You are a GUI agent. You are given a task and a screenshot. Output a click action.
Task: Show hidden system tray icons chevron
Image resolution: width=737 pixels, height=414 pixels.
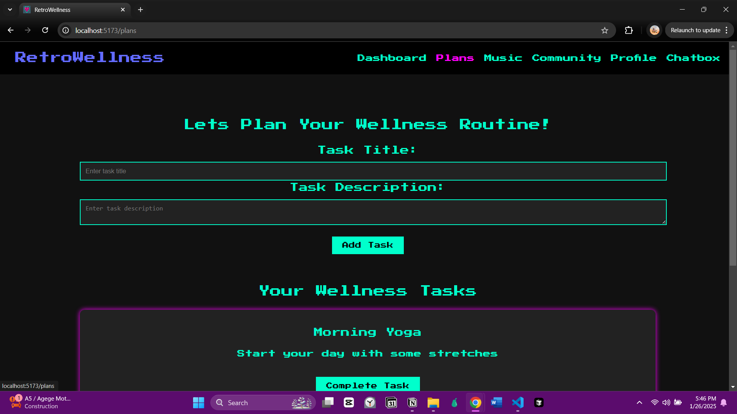click(639, 402)
